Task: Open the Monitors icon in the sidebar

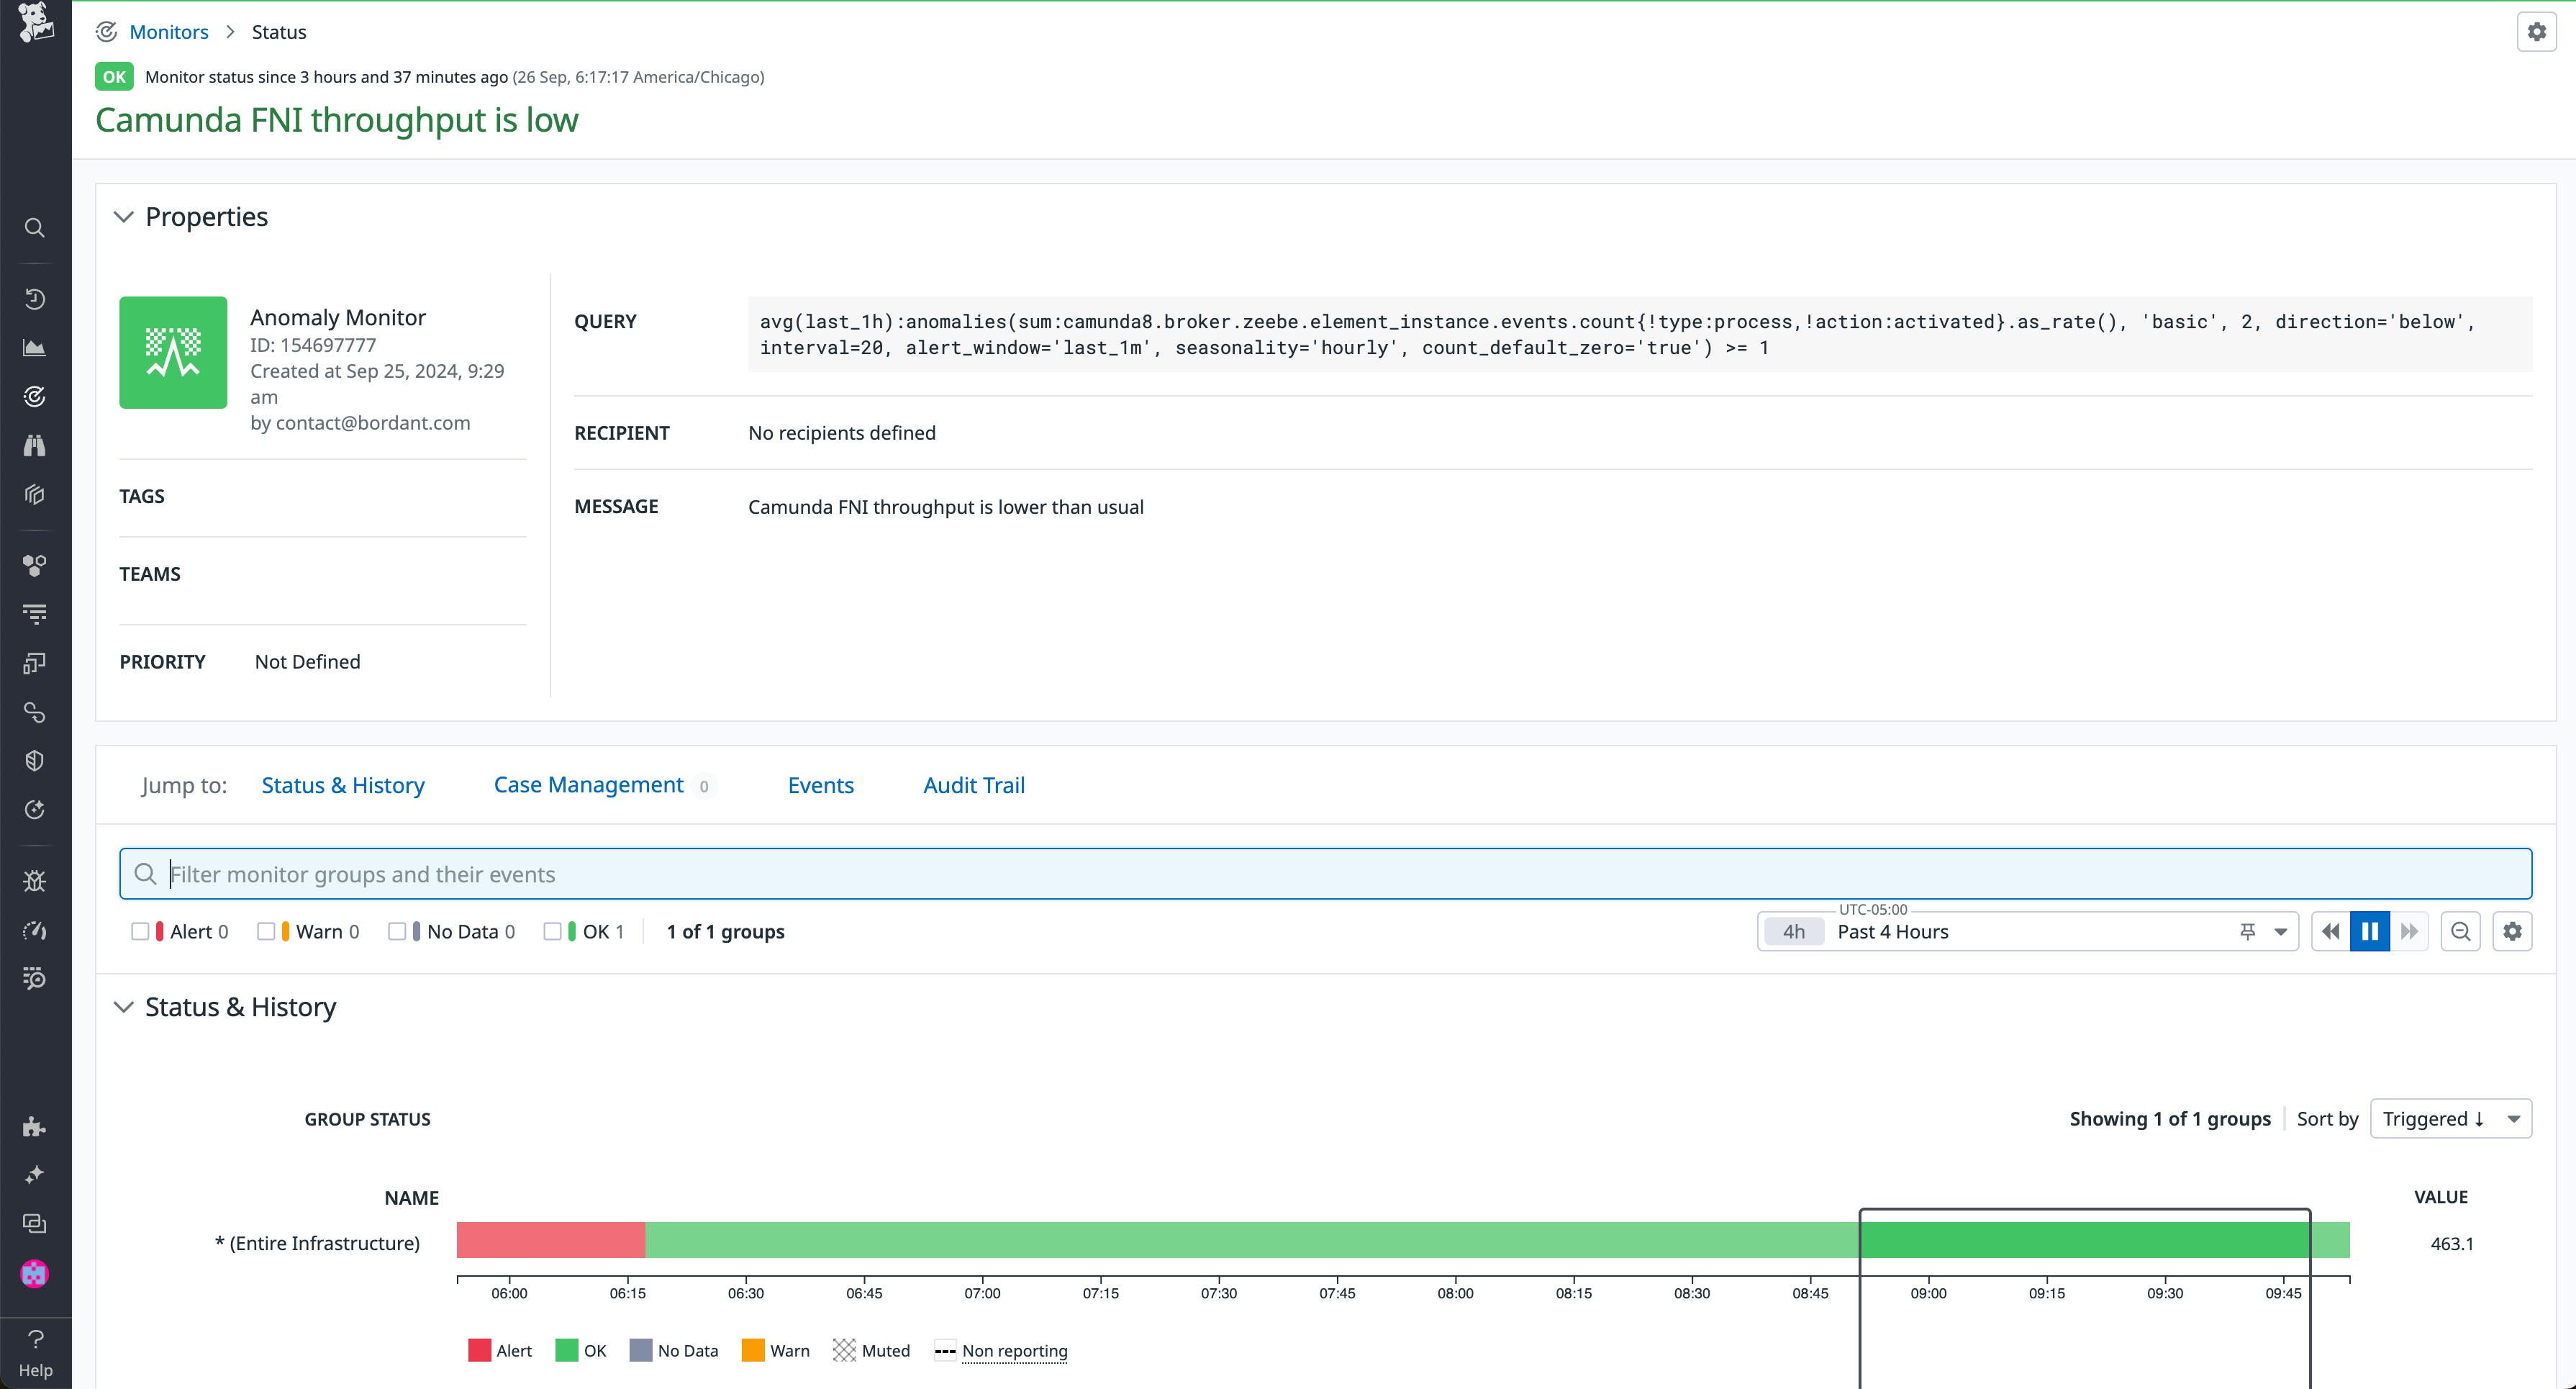Action: (35, 396)
